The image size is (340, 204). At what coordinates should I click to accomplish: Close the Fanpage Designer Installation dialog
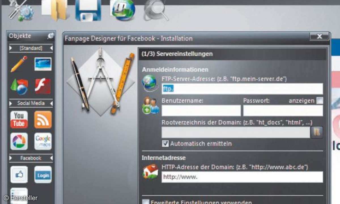pos(319,36)
